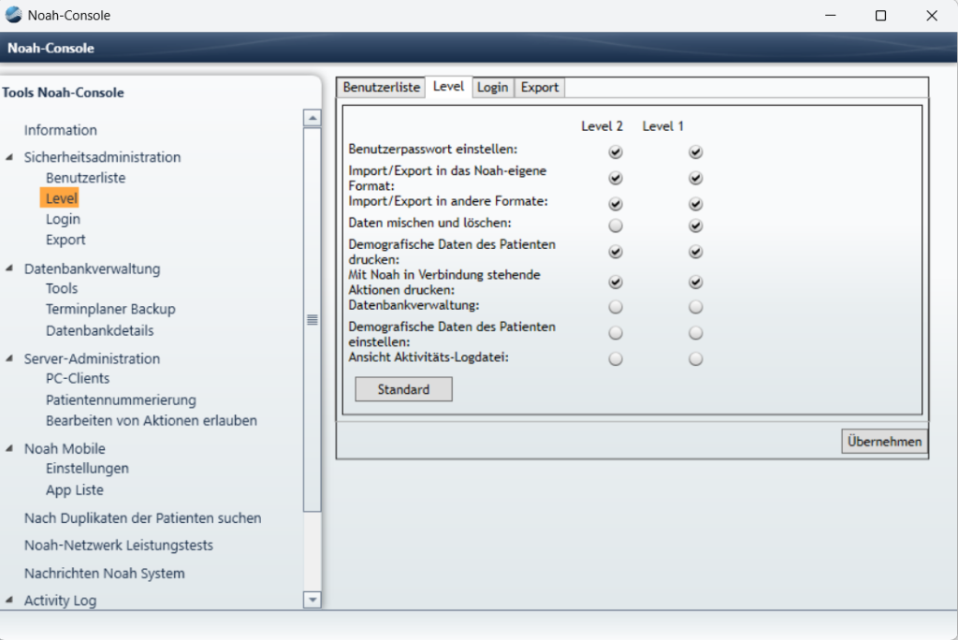Image resolution: width=958 pixels, height=640 pixels.
Task: Open Nach Duplikaten der Patienten suchen
Action: 143,518
